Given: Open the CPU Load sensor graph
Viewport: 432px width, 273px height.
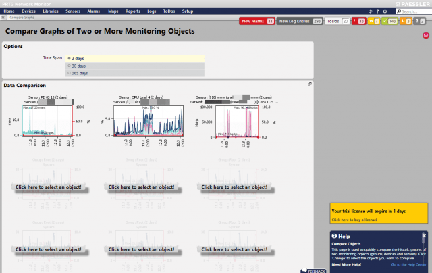Looking at the screenshot, I should point(142,122).
